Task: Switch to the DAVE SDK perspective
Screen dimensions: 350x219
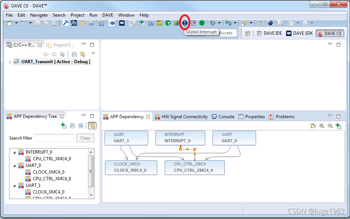Action: 299,33
